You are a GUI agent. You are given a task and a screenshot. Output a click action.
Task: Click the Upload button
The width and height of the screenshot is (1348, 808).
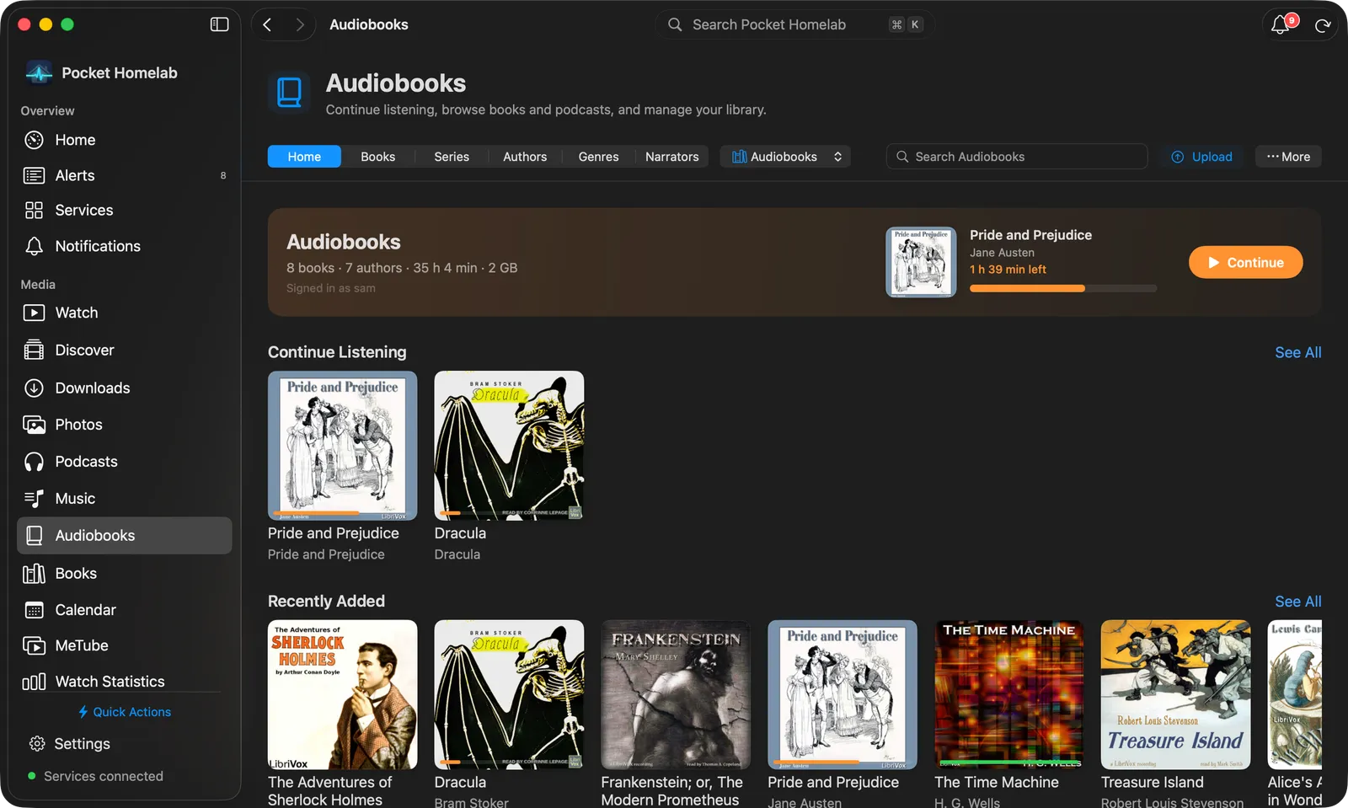coord(1201,157)
